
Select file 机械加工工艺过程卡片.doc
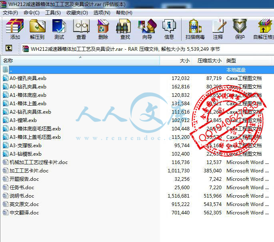coord(39,162)
